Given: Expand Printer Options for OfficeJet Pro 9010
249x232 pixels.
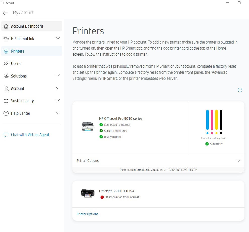Looking at the screenshot, I should (x=238, y=161).
